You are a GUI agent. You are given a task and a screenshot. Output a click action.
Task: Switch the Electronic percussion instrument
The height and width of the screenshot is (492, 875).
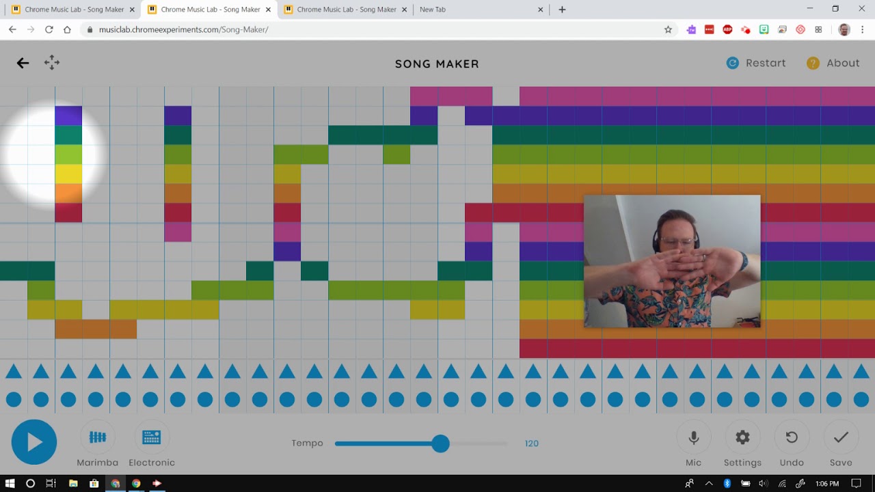(x=151, y=437)
